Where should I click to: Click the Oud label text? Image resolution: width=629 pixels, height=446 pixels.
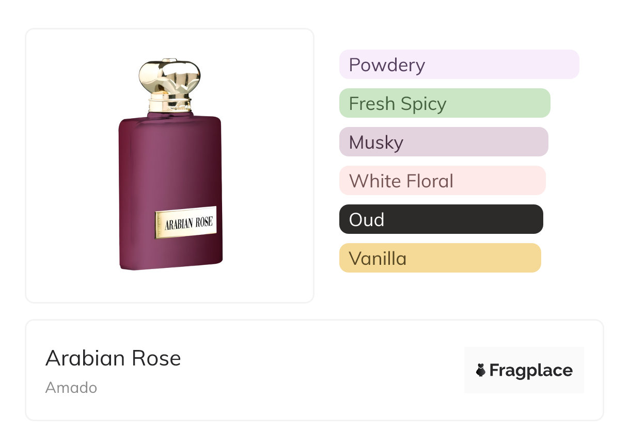[x=367, y=220]
